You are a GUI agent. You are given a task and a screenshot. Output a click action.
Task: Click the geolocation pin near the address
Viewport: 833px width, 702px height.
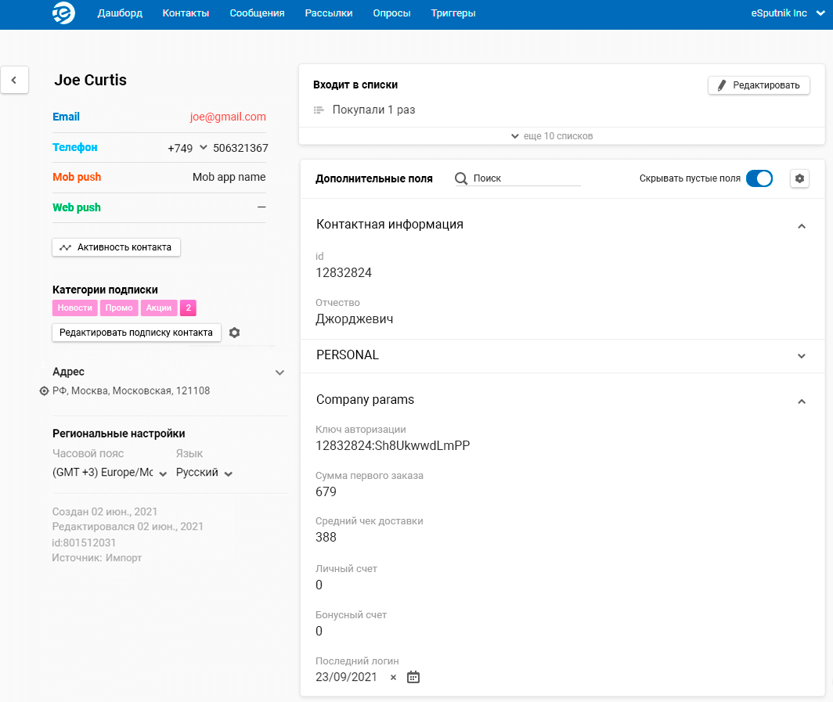pyautogui.click(x=44, y=391)
